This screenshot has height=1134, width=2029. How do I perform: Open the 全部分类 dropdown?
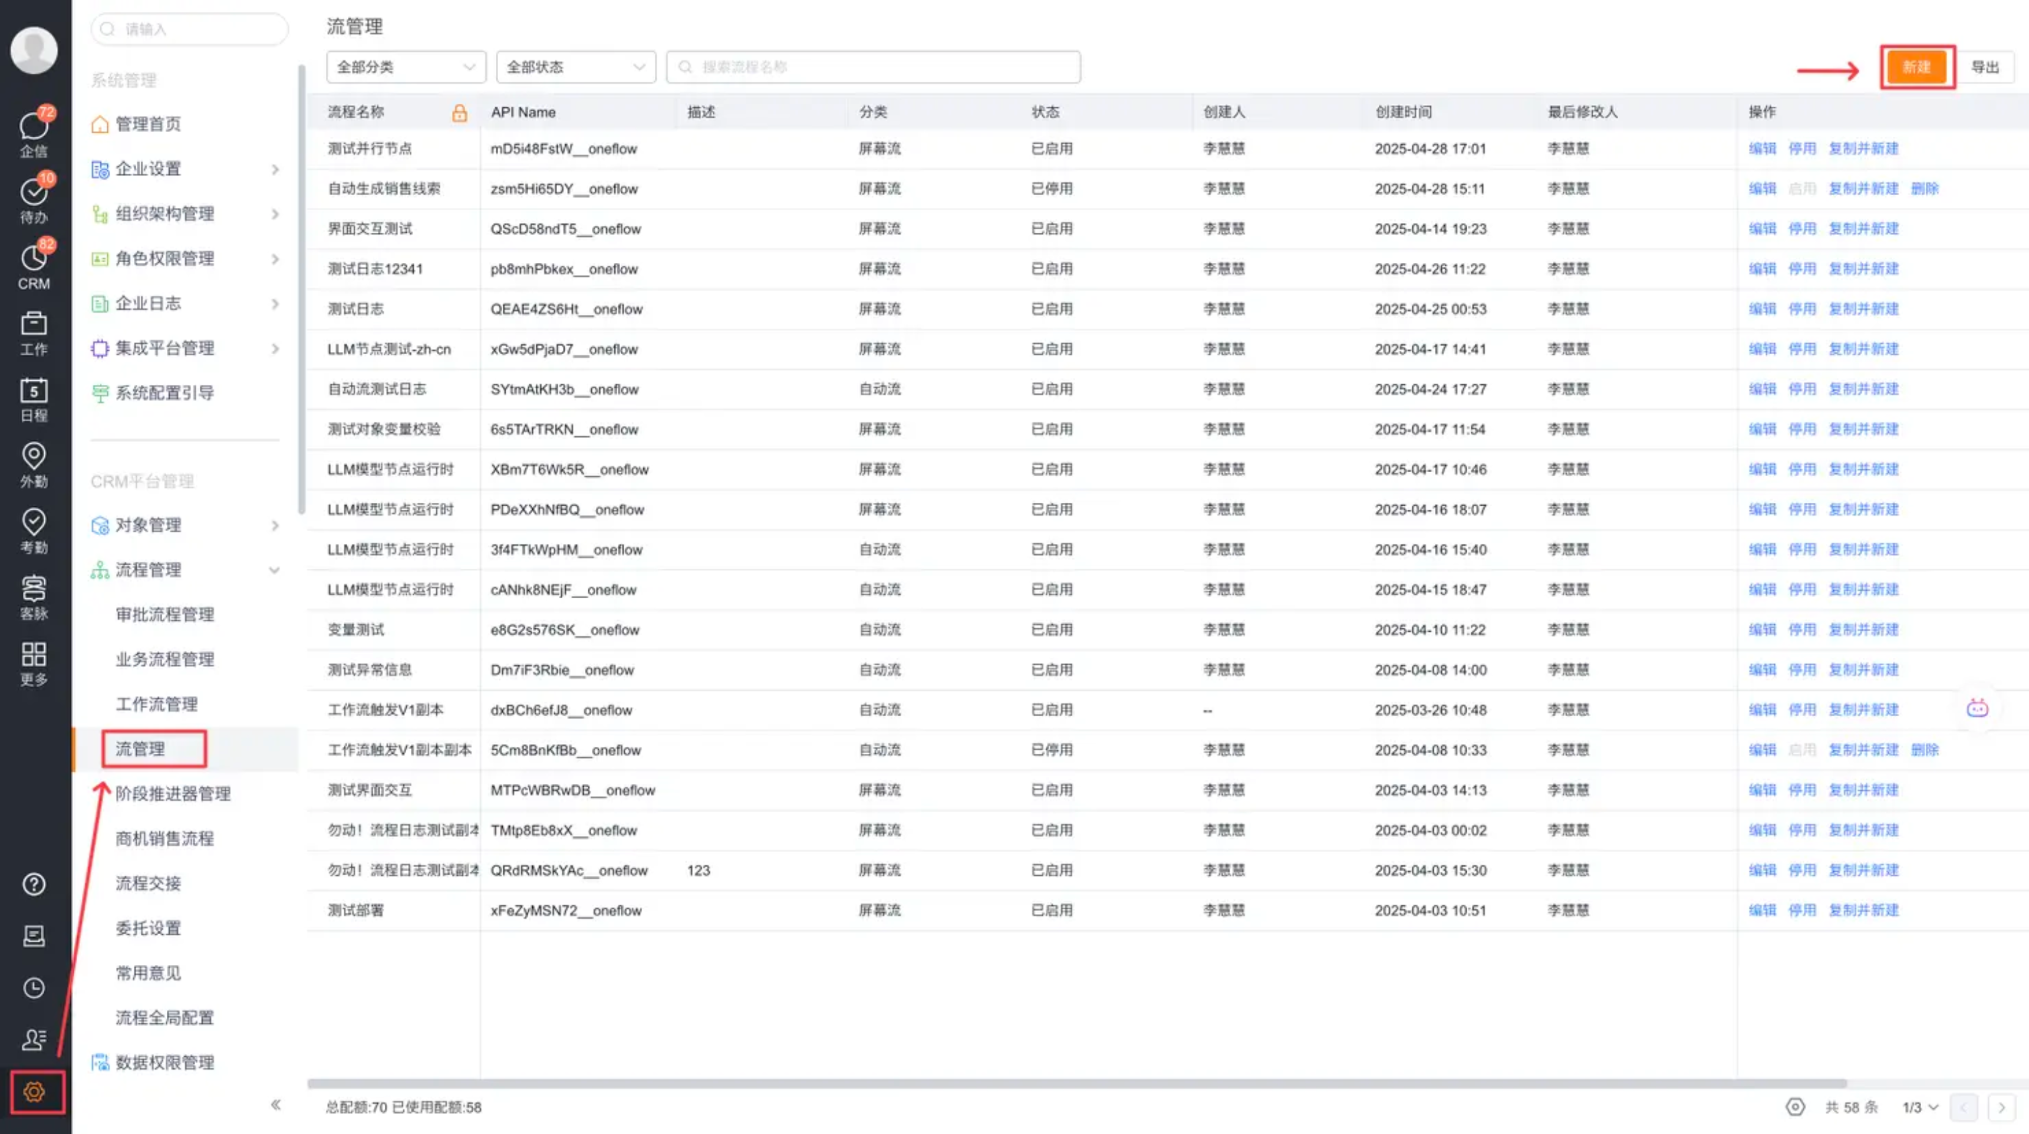pos(406,67)
